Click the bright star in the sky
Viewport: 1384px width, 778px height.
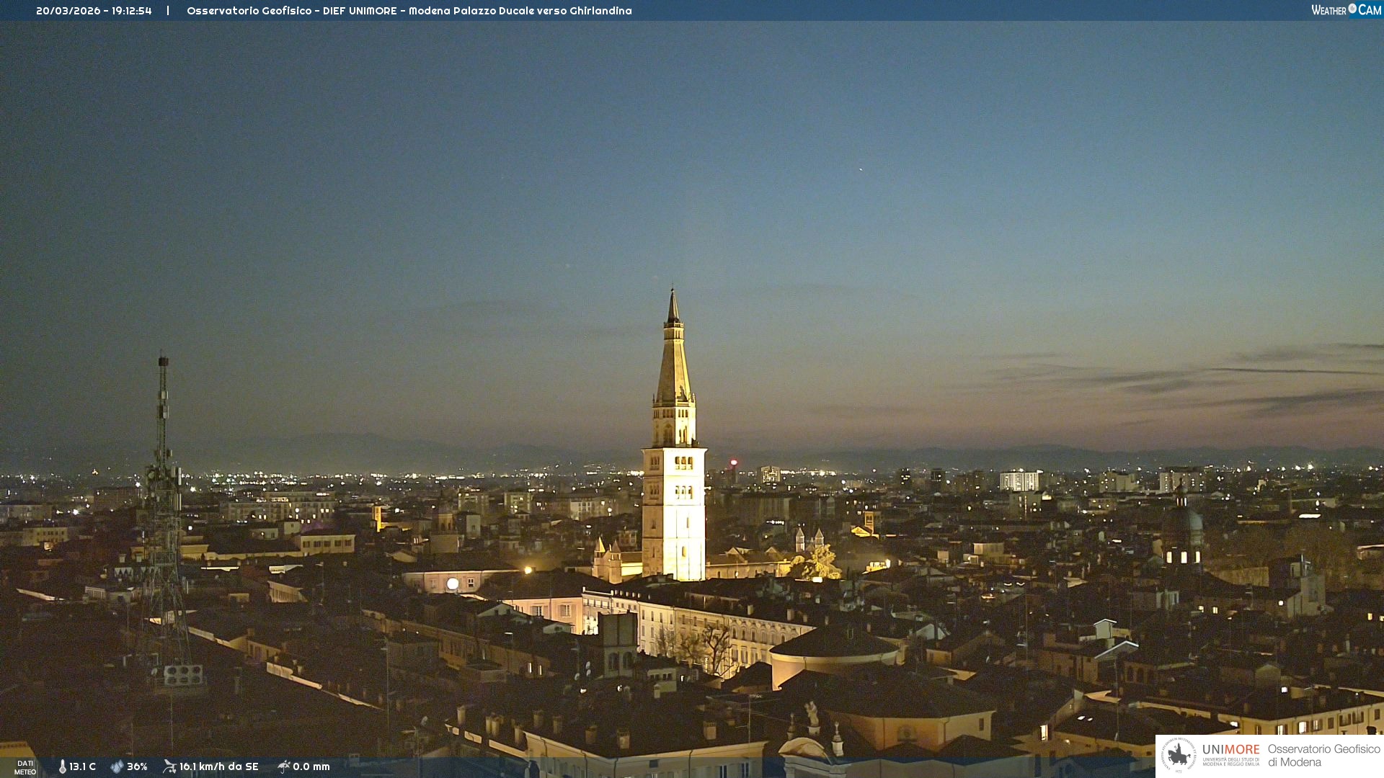coord(860,169)
